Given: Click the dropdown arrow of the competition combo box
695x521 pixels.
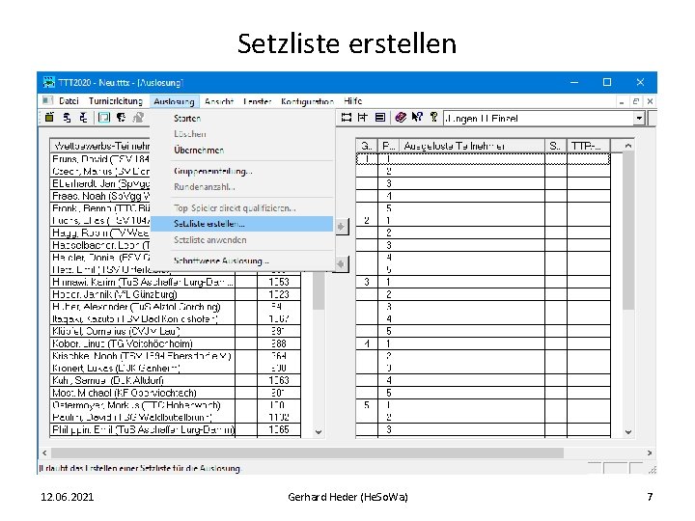Looking at the screenshot, I should (639, 119).
